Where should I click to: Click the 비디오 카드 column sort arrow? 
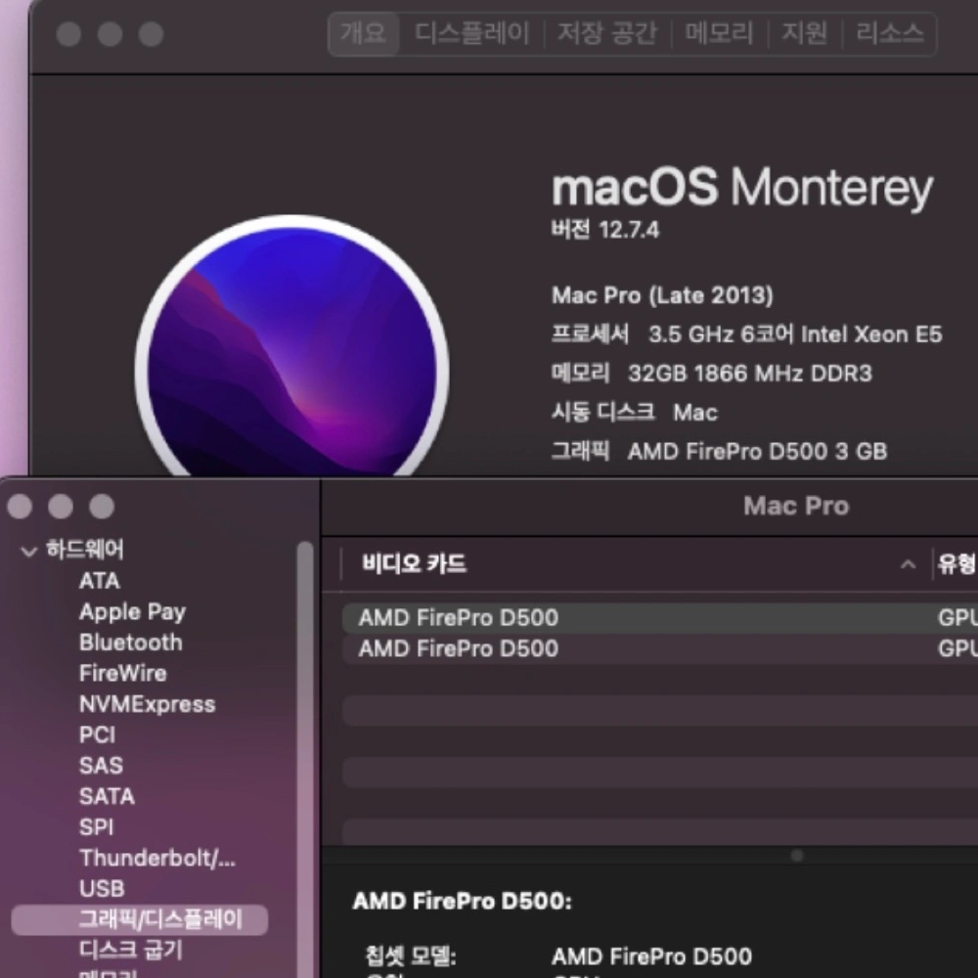pyautogui.click(x=908, y=564)
